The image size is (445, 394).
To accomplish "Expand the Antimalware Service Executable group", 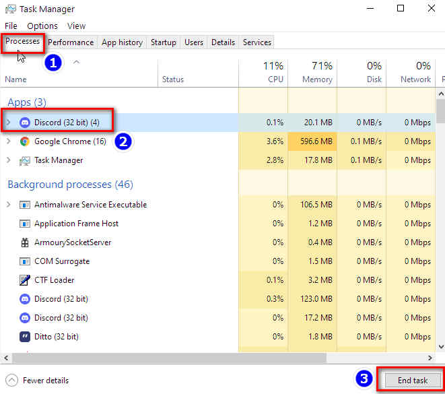I will pos(9,204).
